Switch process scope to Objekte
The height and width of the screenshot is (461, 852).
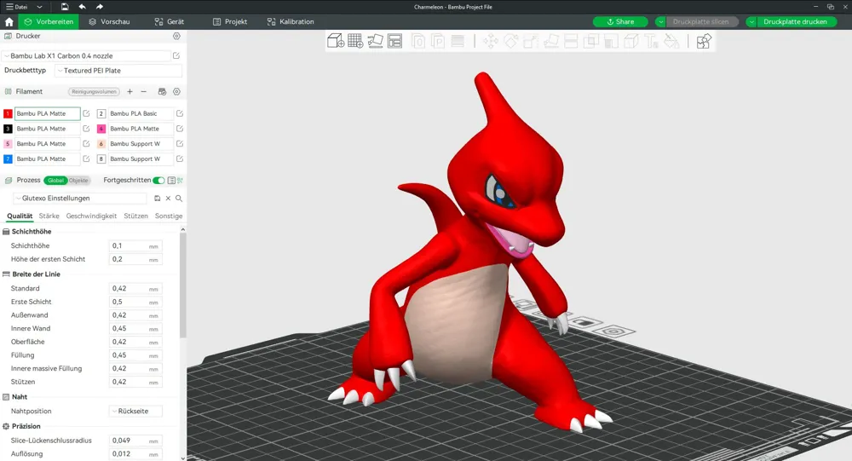[78, 180]
